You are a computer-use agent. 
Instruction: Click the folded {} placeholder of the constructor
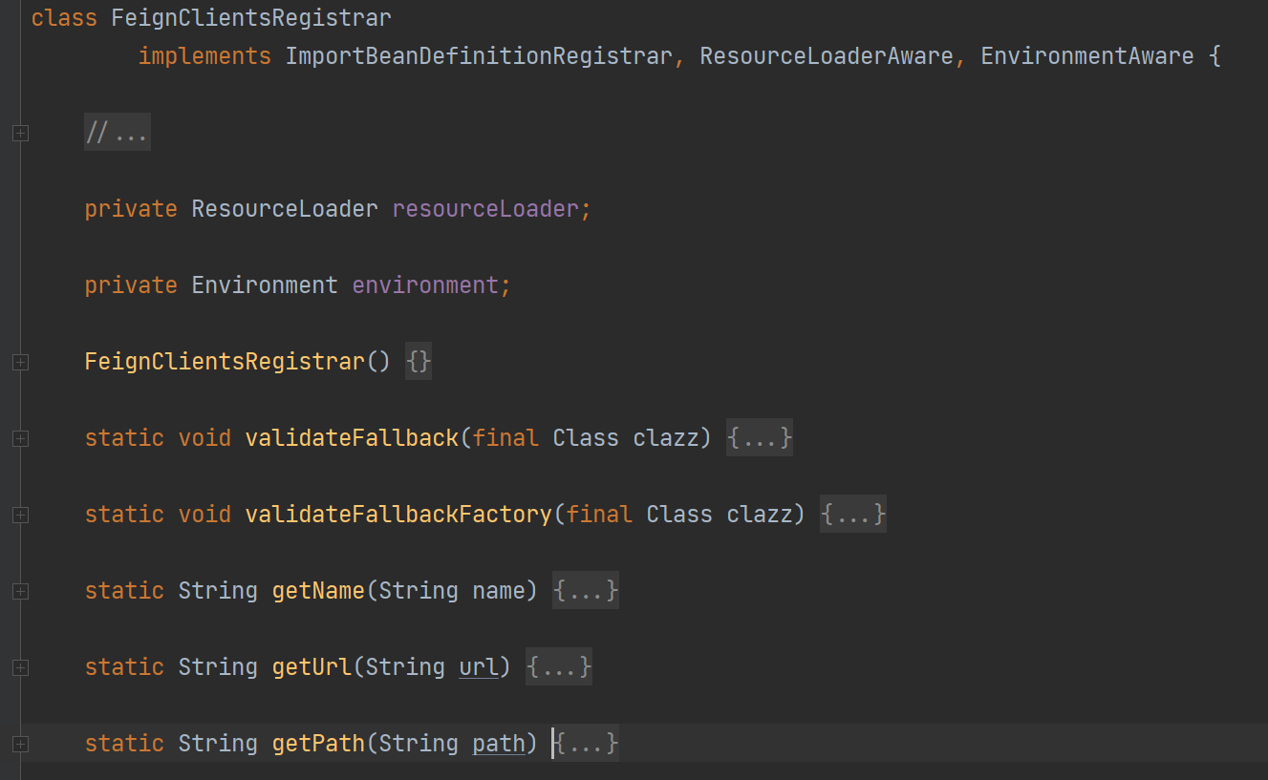(x=419, y=362)
